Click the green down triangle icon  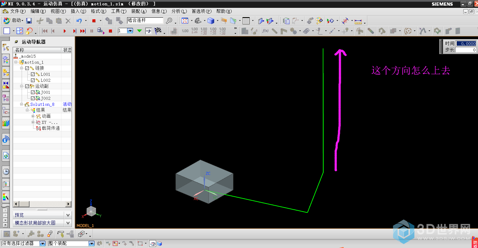point(139,31)
